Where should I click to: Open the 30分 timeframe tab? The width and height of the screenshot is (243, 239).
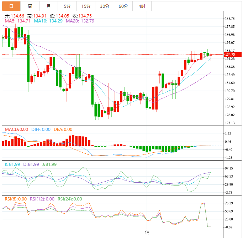pos(105,6)
